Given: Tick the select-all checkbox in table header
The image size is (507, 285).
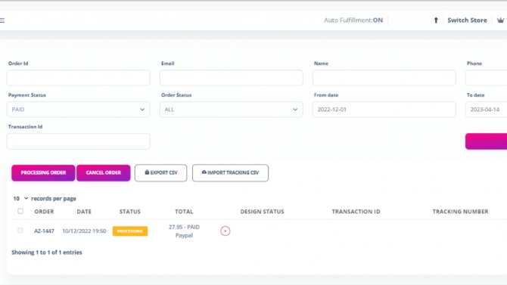Looking at the screenshot, I should tap(20, 212).
